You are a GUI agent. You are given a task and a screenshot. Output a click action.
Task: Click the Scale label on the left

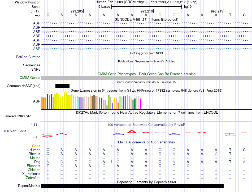[x=36, y=7]
